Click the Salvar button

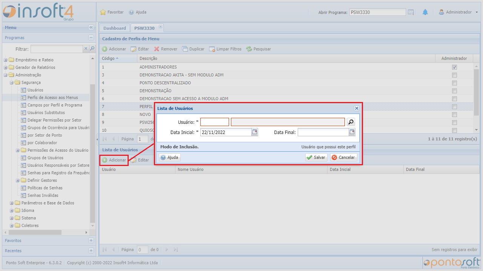(316, 157)
